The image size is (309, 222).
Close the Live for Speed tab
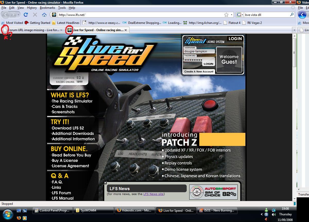coord(125,30)
